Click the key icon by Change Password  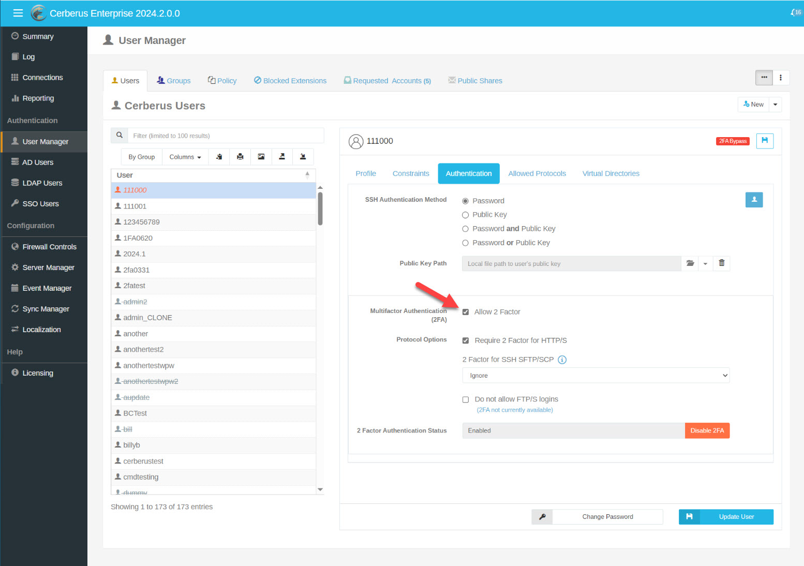(x=542, y=517)
